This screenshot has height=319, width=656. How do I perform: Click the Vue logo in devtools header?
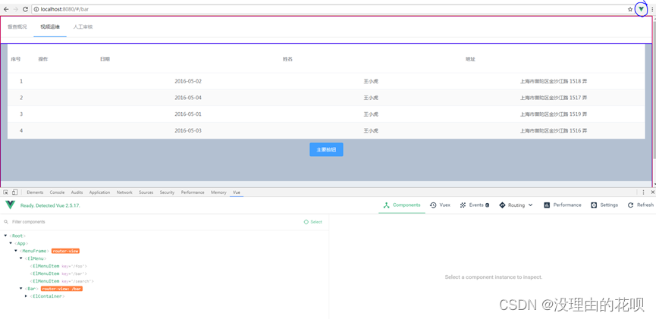point(11,205)
